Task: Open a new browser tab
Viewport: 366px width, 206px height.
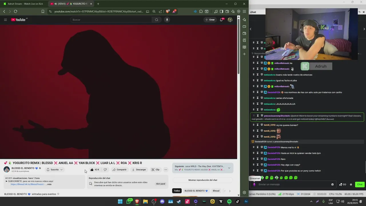Action: (x=98, y=4)
